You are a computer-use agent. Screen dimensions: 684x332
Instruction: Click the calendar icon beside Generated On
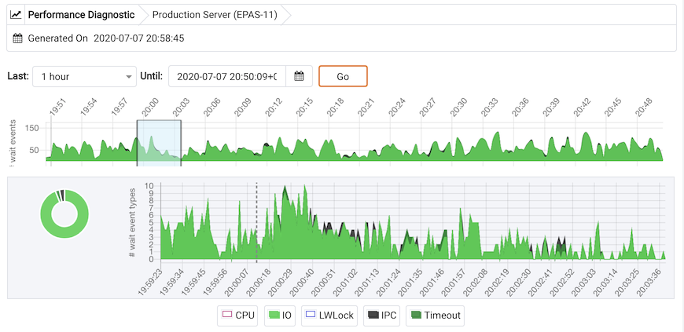[x=17, y=38]
